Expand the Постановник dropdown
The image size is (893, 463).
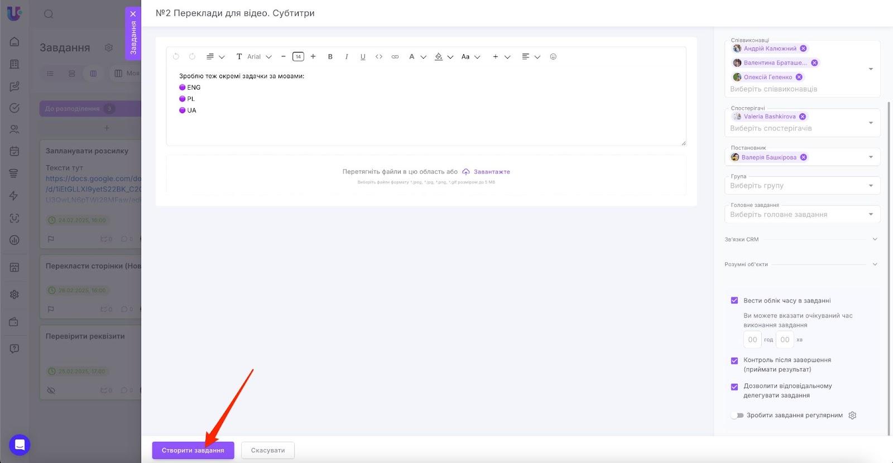pyautogui.click(x=871, y=157)
